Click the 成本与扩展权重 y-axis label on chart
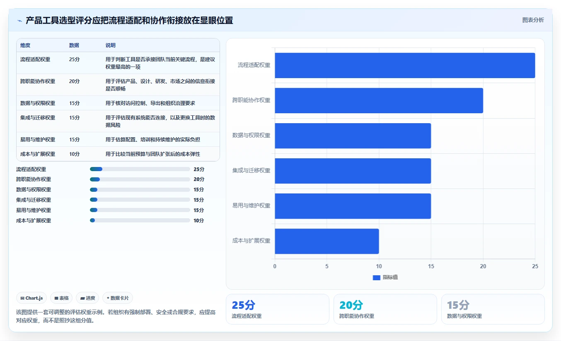Viewport: 561px width, 341px height. click(251, 241)
